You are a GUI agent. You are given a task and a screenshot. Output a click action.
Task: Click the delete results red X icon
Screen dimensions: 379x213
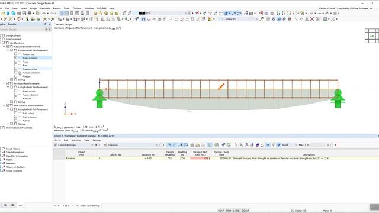[x=312, y=19]
